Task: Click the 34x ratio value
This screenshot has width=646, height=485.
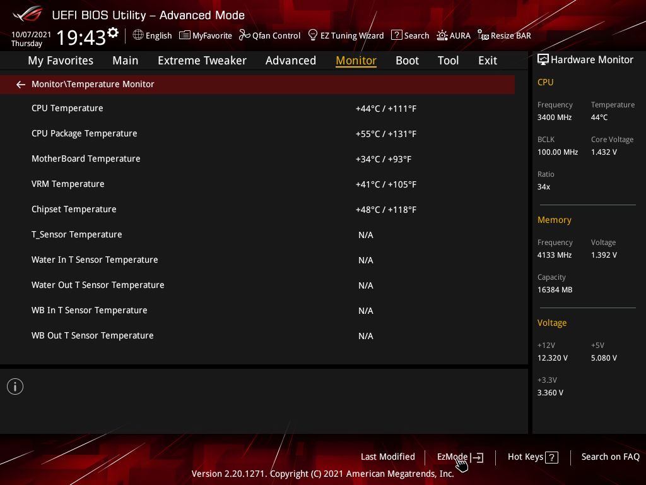Action: tap(544, 187)
